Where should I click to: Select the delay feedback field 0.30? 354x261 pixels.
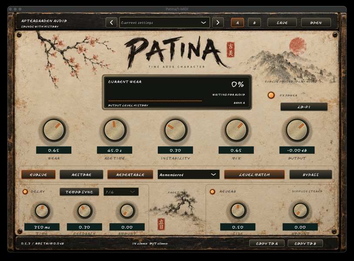click(x=84, y=227)
